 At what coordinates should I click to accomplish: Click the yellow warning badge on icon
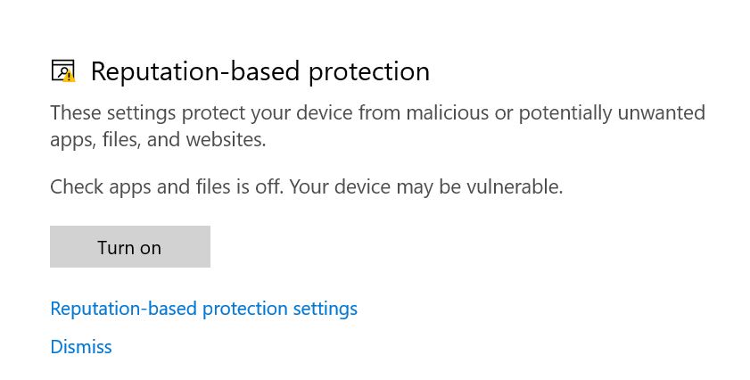tap(70, 77)
